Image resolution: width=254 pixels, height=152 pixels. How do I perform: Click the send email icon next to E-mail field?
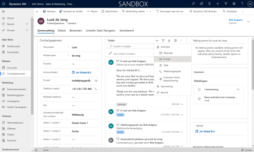96,81
